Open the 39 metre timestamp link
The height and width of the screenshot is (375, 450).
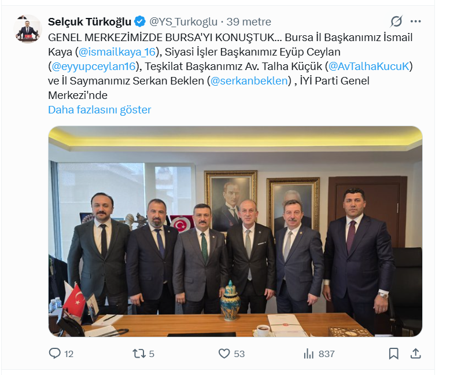(x=249, y=21)
